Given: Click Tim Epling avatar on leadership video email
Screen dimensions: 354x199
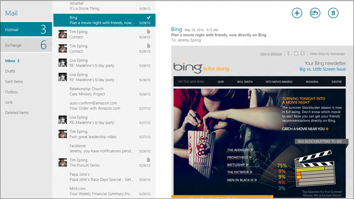Looking at the screenshot, I should 63,134.
